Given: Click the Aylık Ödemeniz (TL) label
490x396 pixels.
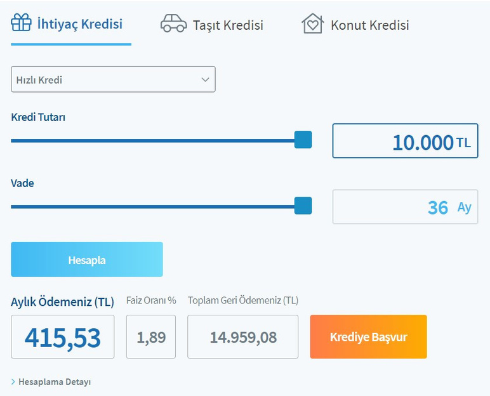Looking at the screenshot, I should (62, 302).
